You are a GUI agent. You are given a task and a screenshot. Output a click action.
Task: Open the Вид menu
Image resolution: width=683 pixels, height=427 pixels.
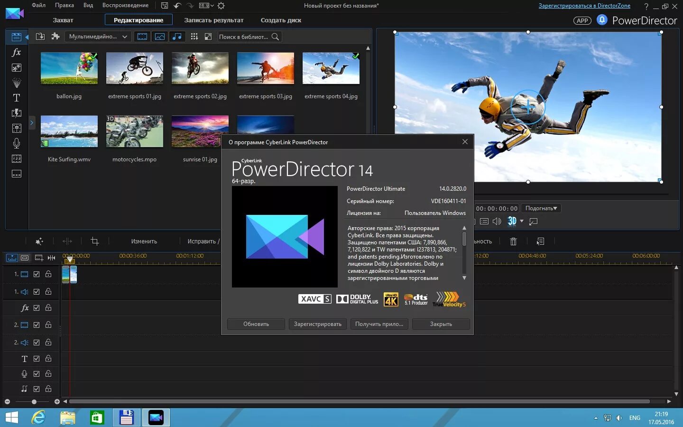pos(88,5)
